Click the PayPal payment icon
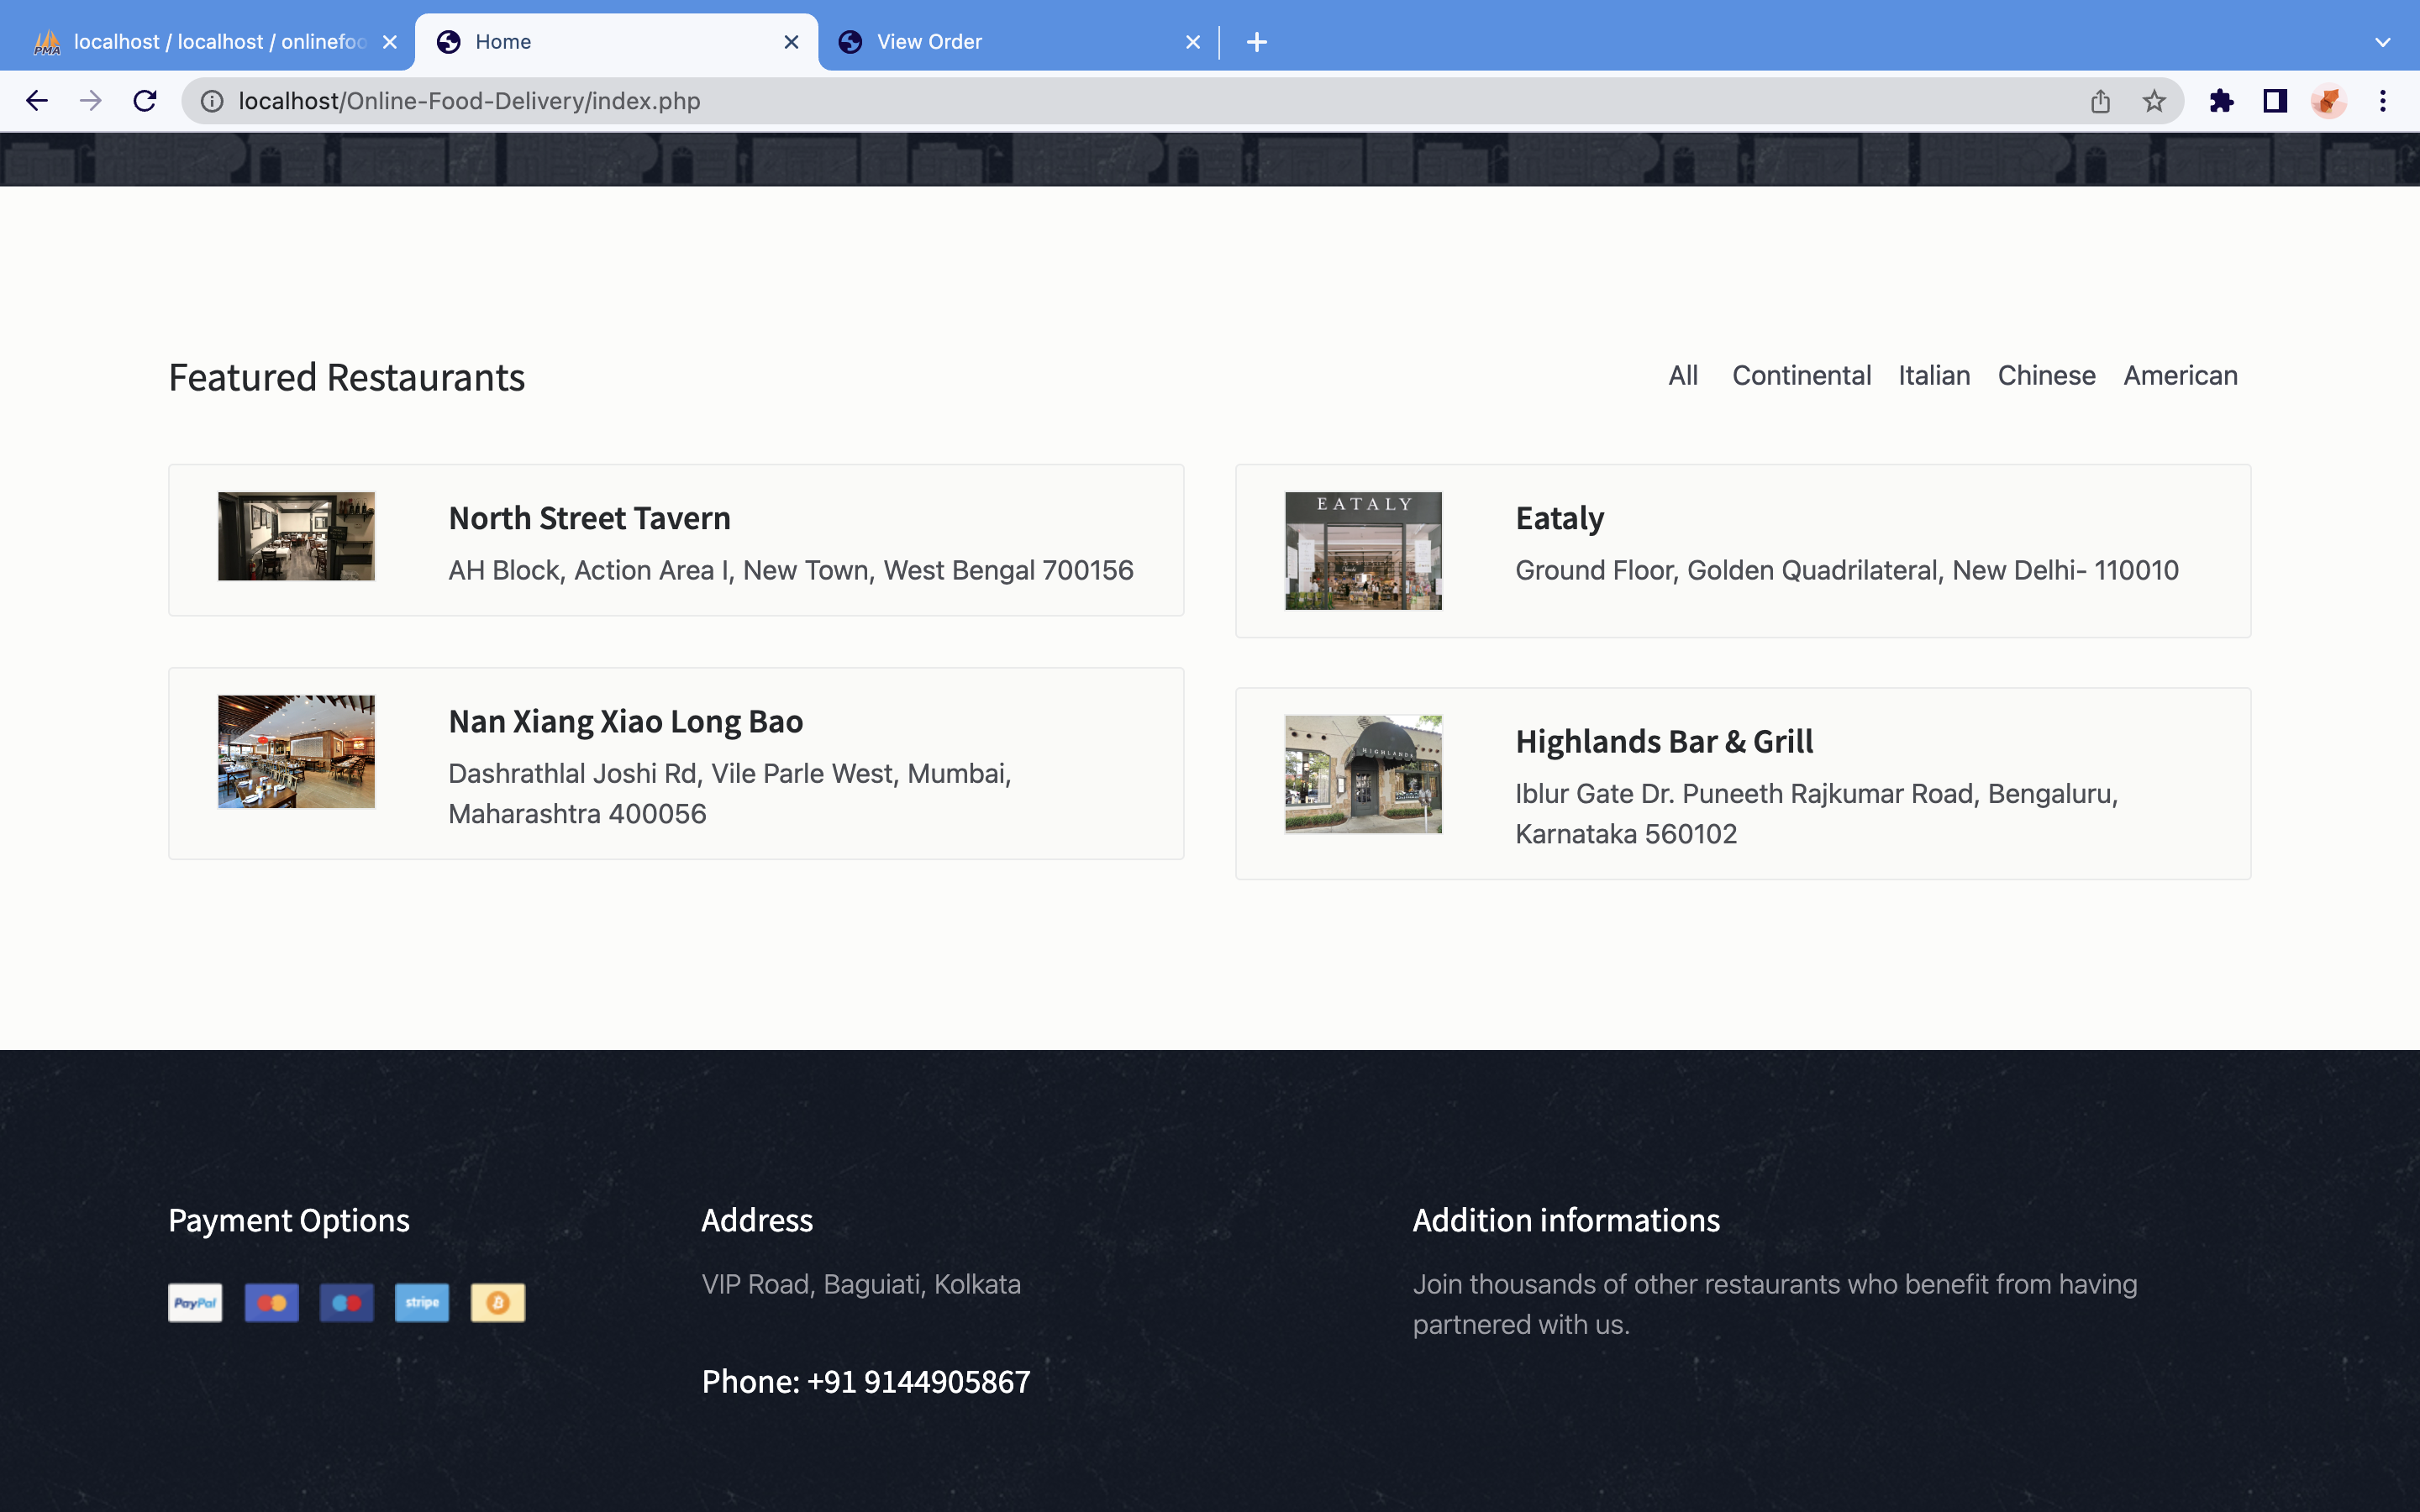The image size is (2420, 1512). point(195,1303)
